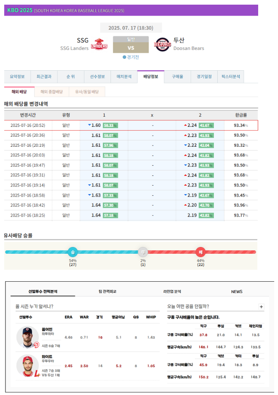This screenshot has width=278, height=395.
Task: Open the 매치분석 tab
Action: (124, 77)
